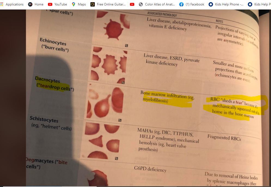Open the Home bookmark
Screen dimensions: 271x187
pyautogui.click(x=36, y=4)
